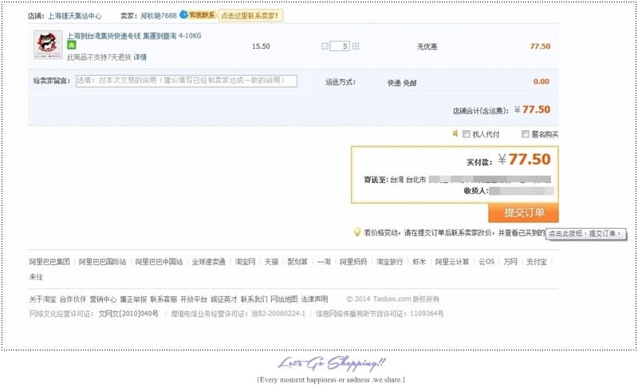638x392 pixels.
Task: Click the light bulb tip icon
Action: 356,232
